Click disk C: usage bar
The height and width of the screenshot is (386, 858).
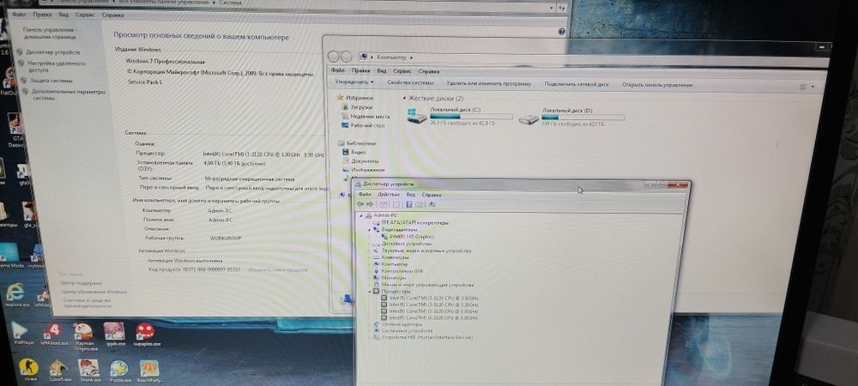pyautogui.click(x=471, y=116)
